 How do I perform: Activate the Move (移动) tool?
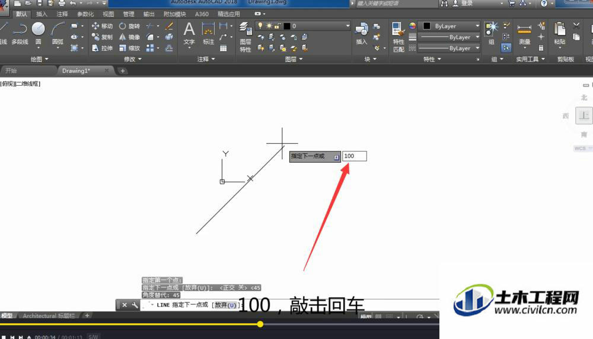tap(102, 26)
